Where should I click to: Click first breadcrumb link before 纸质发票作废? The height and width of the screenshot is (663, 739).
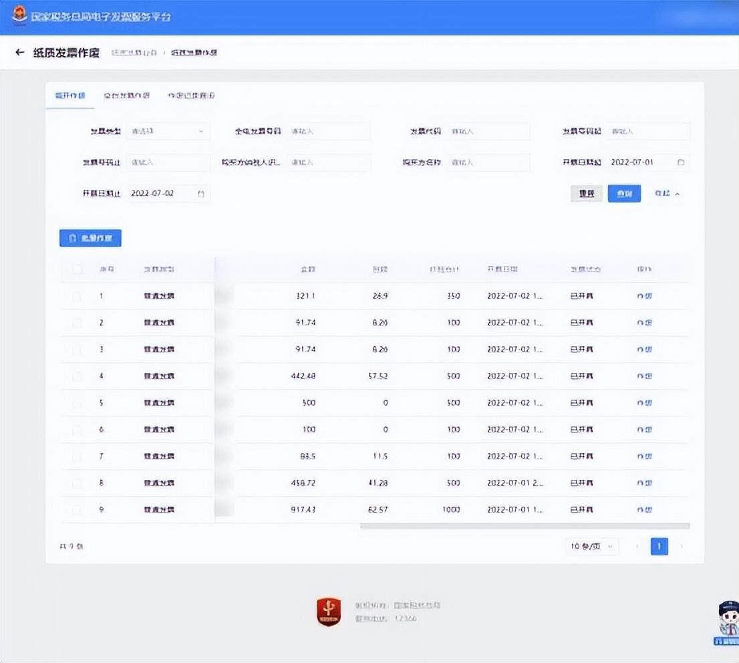(134, 52)
